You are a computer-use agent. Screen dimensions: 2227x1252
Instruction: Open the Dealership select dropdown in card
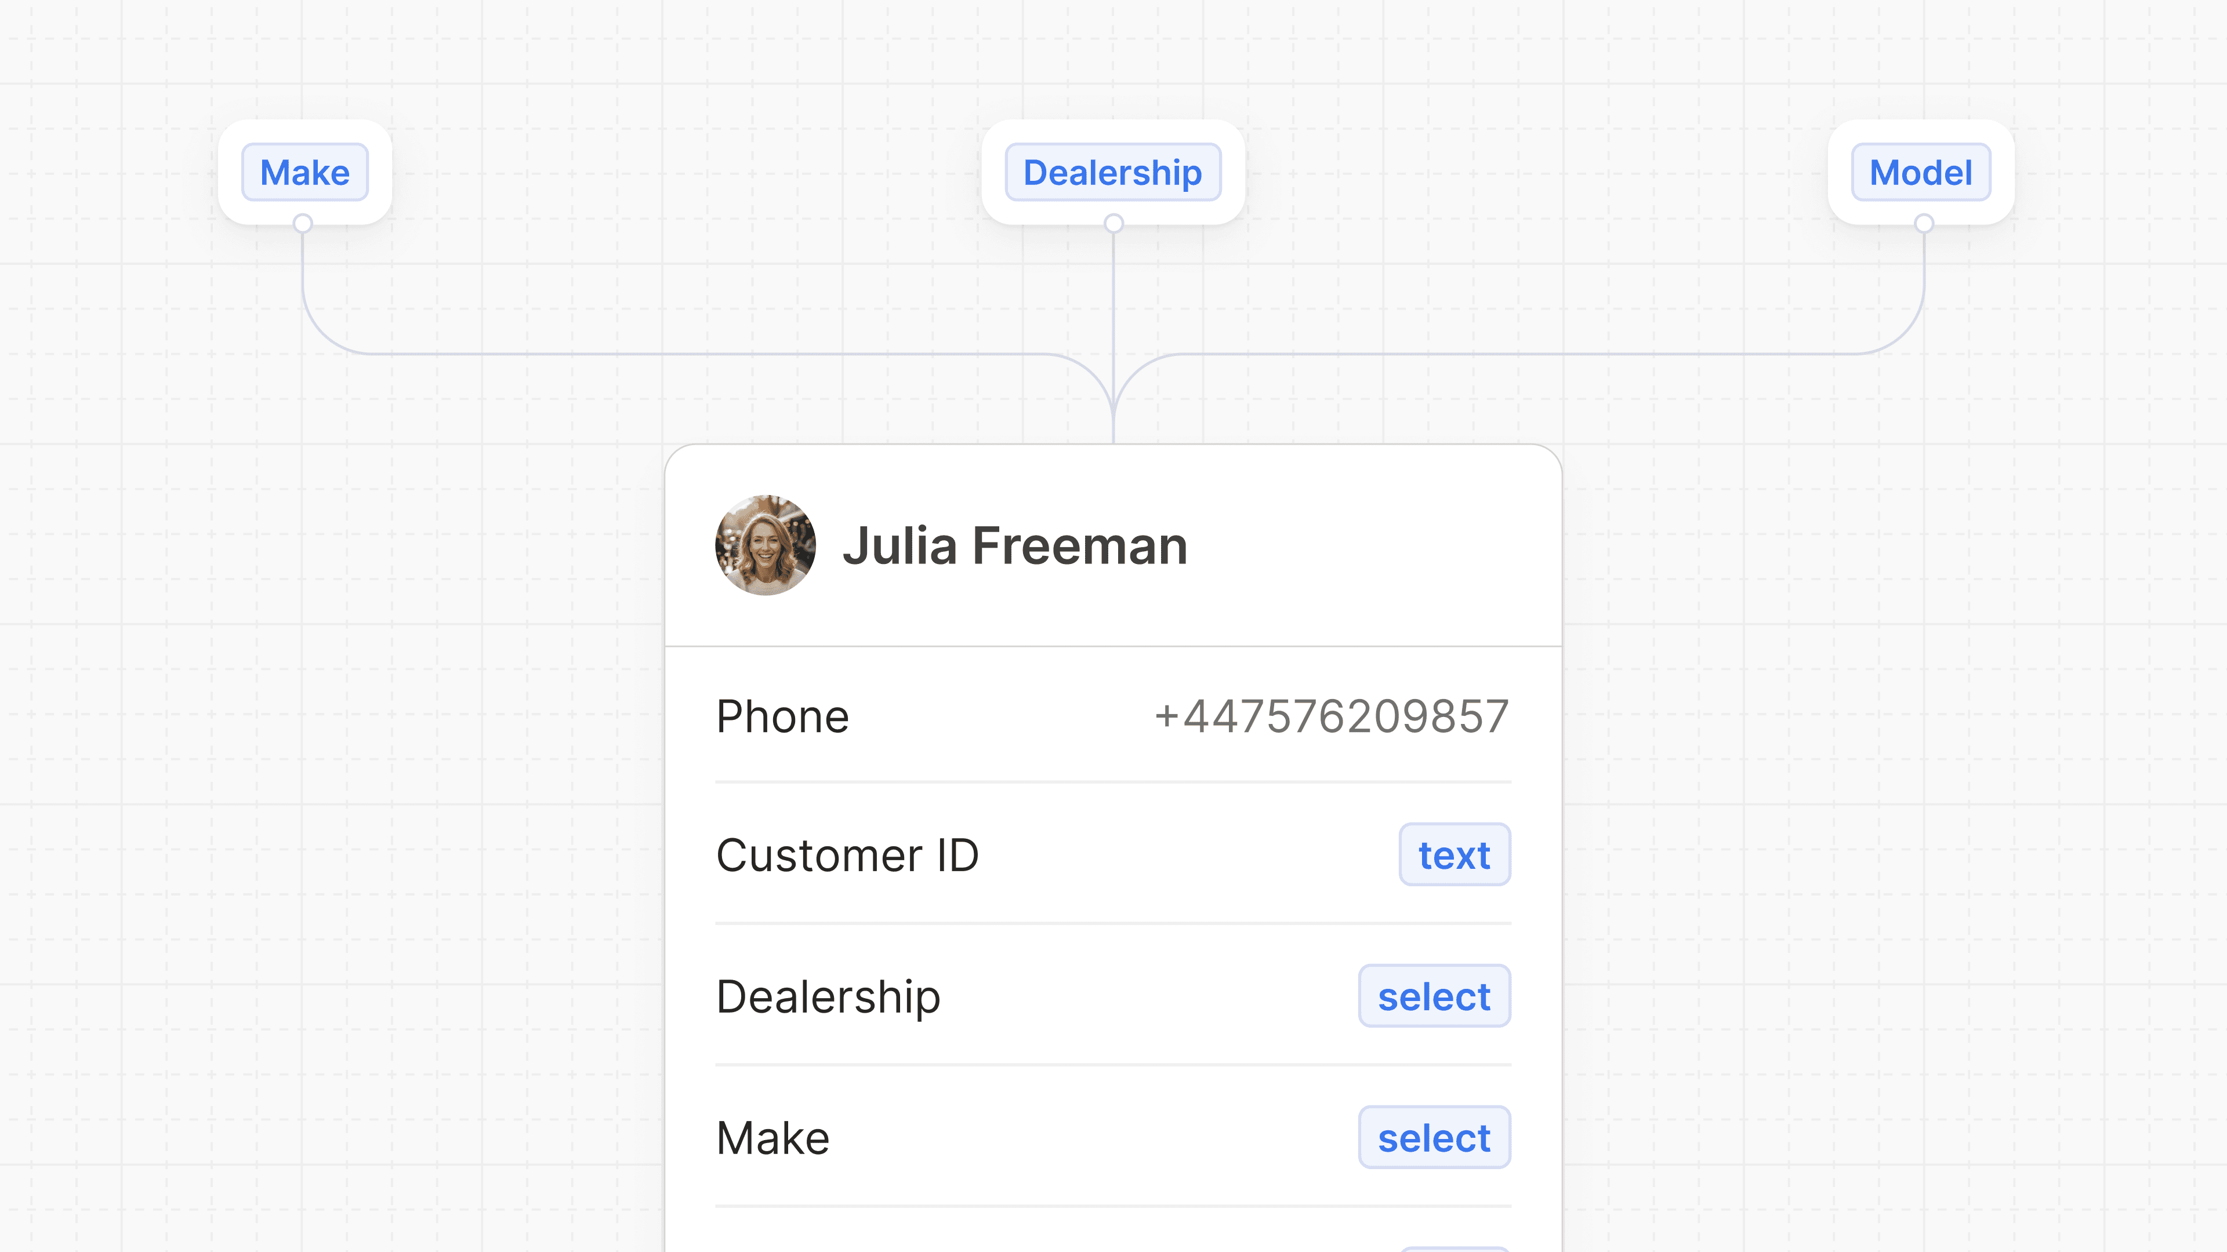[1434, 996]
